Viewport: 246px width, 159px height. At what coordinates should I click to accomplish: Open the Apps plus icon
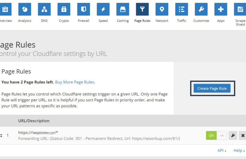point(221,9)
